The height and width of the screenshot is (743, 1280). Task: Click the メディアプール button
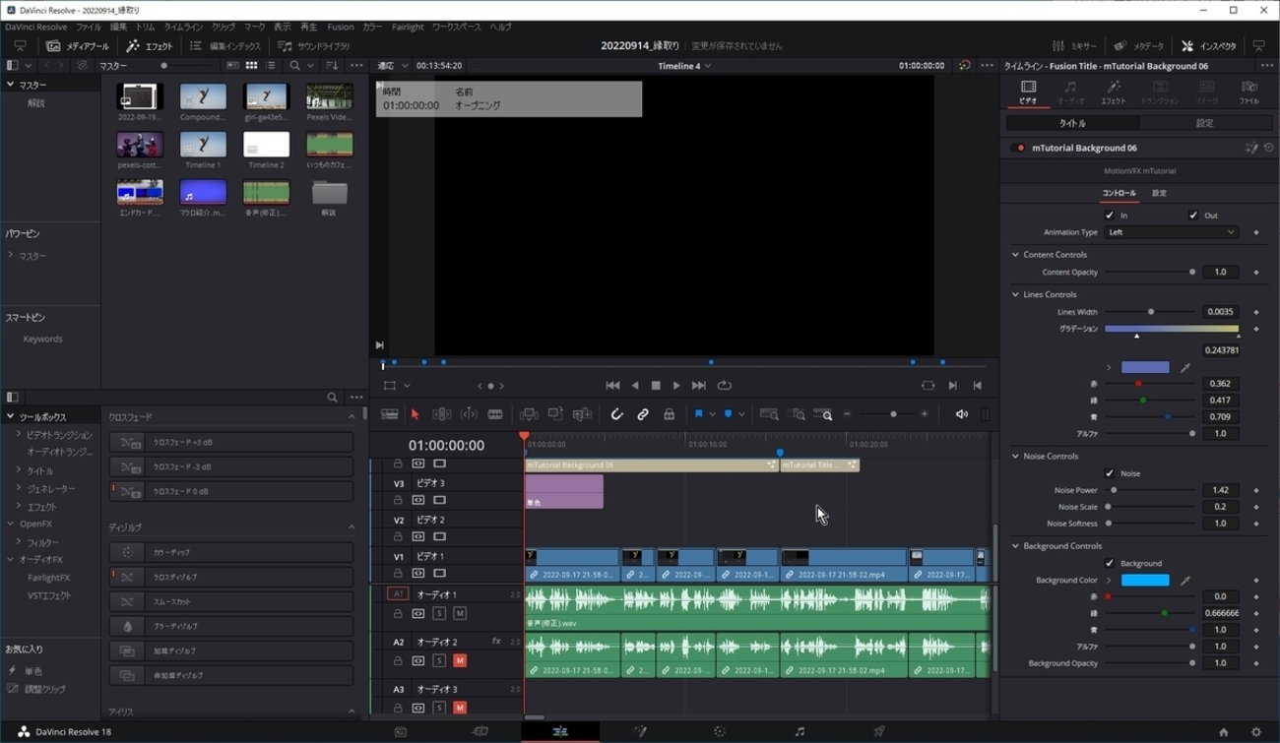79,46
